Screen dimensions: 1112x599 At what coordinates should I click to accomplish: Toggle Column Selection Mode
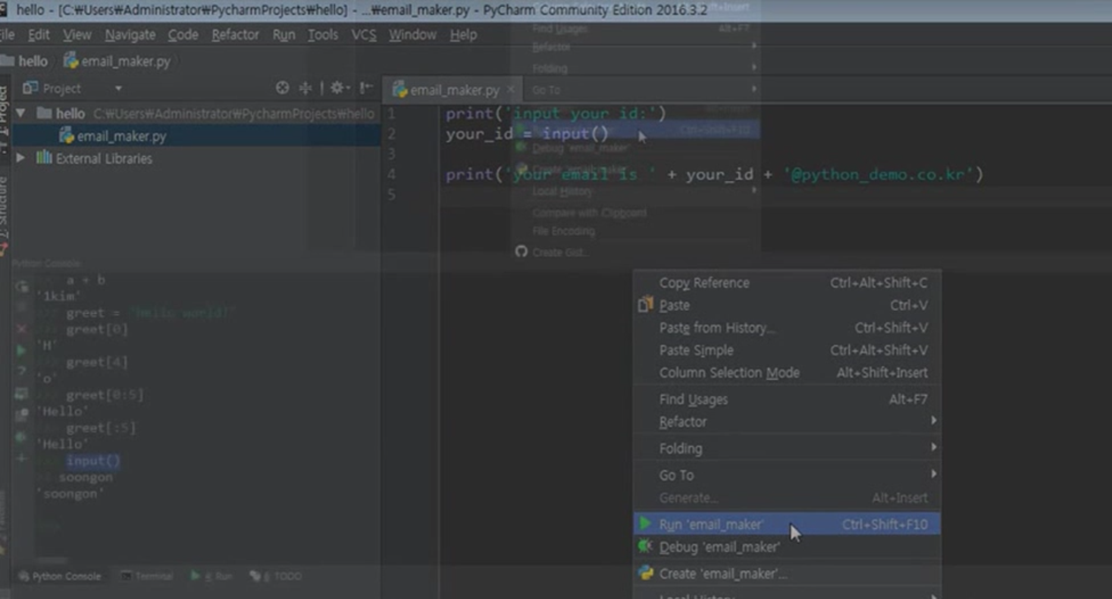(787, 373)
